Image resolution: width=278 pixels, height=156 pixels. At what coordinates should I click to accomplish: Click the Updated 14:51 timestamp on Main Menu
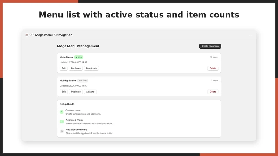click(x=73, y=62)
